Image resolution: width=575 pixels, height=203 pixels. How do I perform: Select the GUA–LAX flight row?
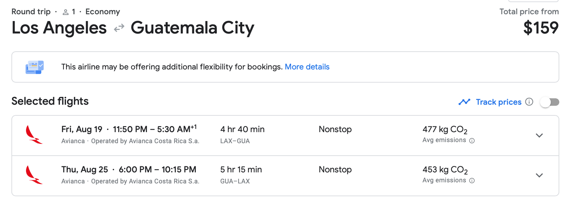pos(285,176)
